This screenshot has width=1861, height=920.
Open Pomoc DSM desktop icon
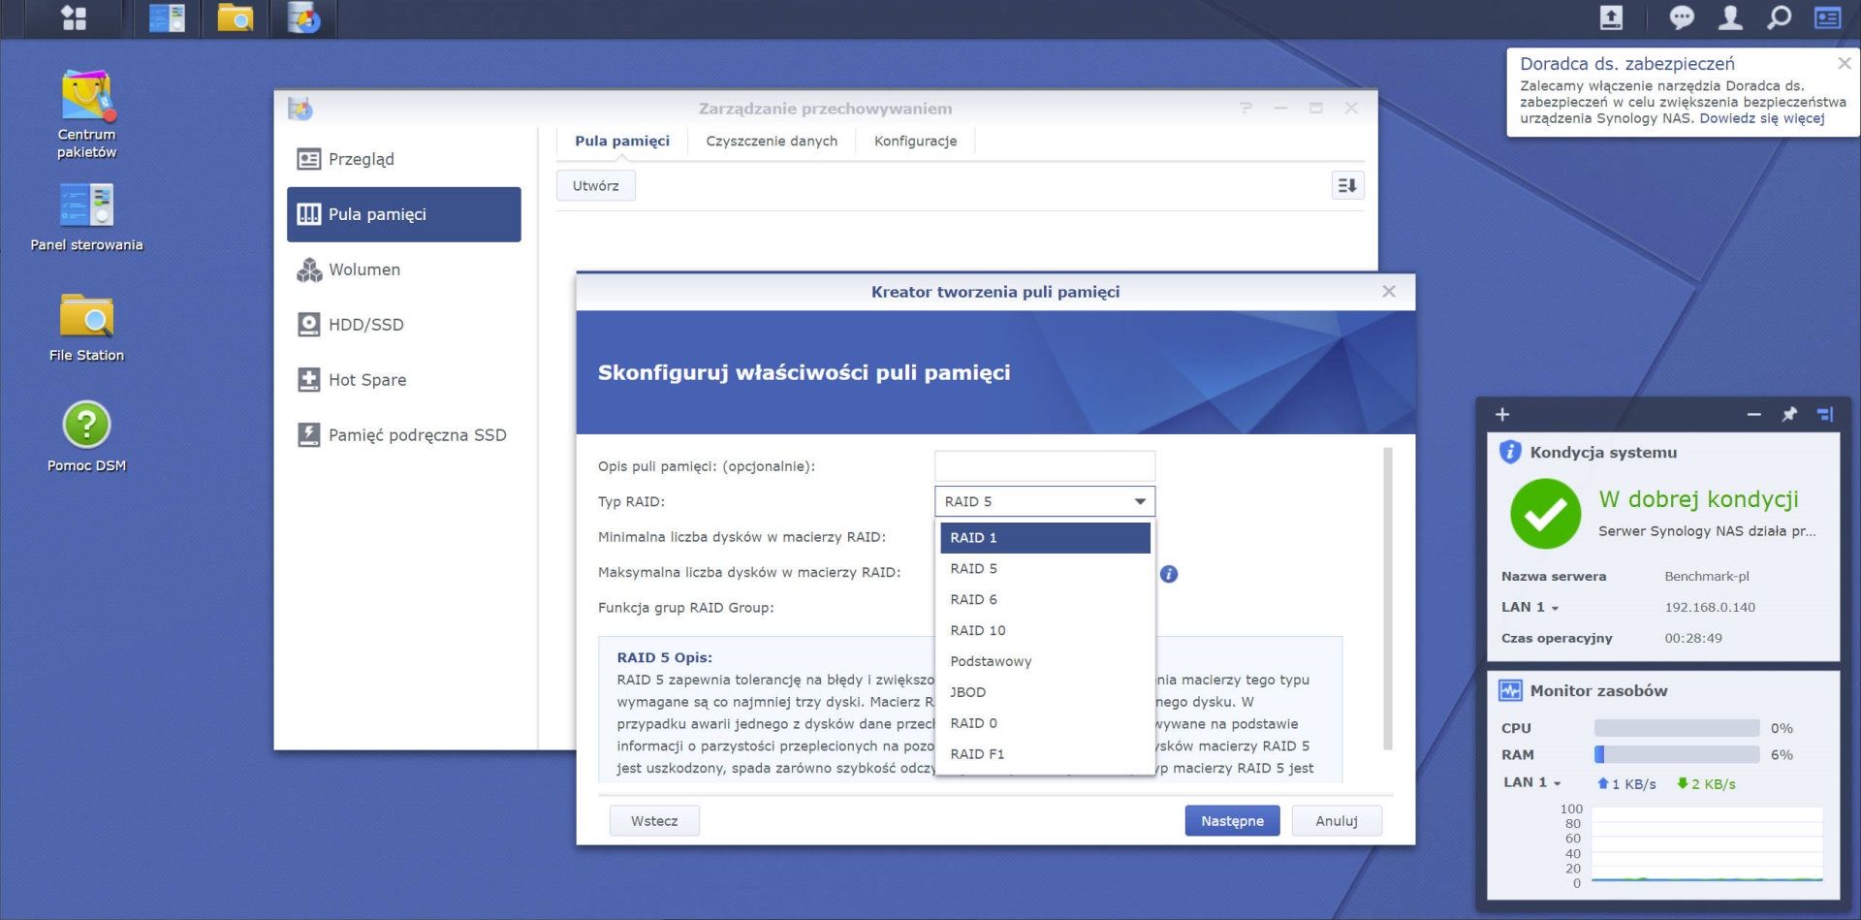pos(86,437)
